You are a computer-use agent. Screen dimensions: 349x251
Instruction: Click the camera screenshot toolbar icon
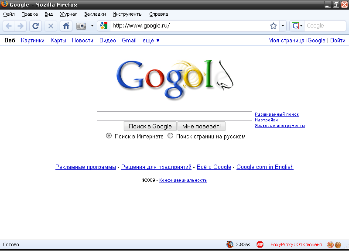[x=81, y=26]
